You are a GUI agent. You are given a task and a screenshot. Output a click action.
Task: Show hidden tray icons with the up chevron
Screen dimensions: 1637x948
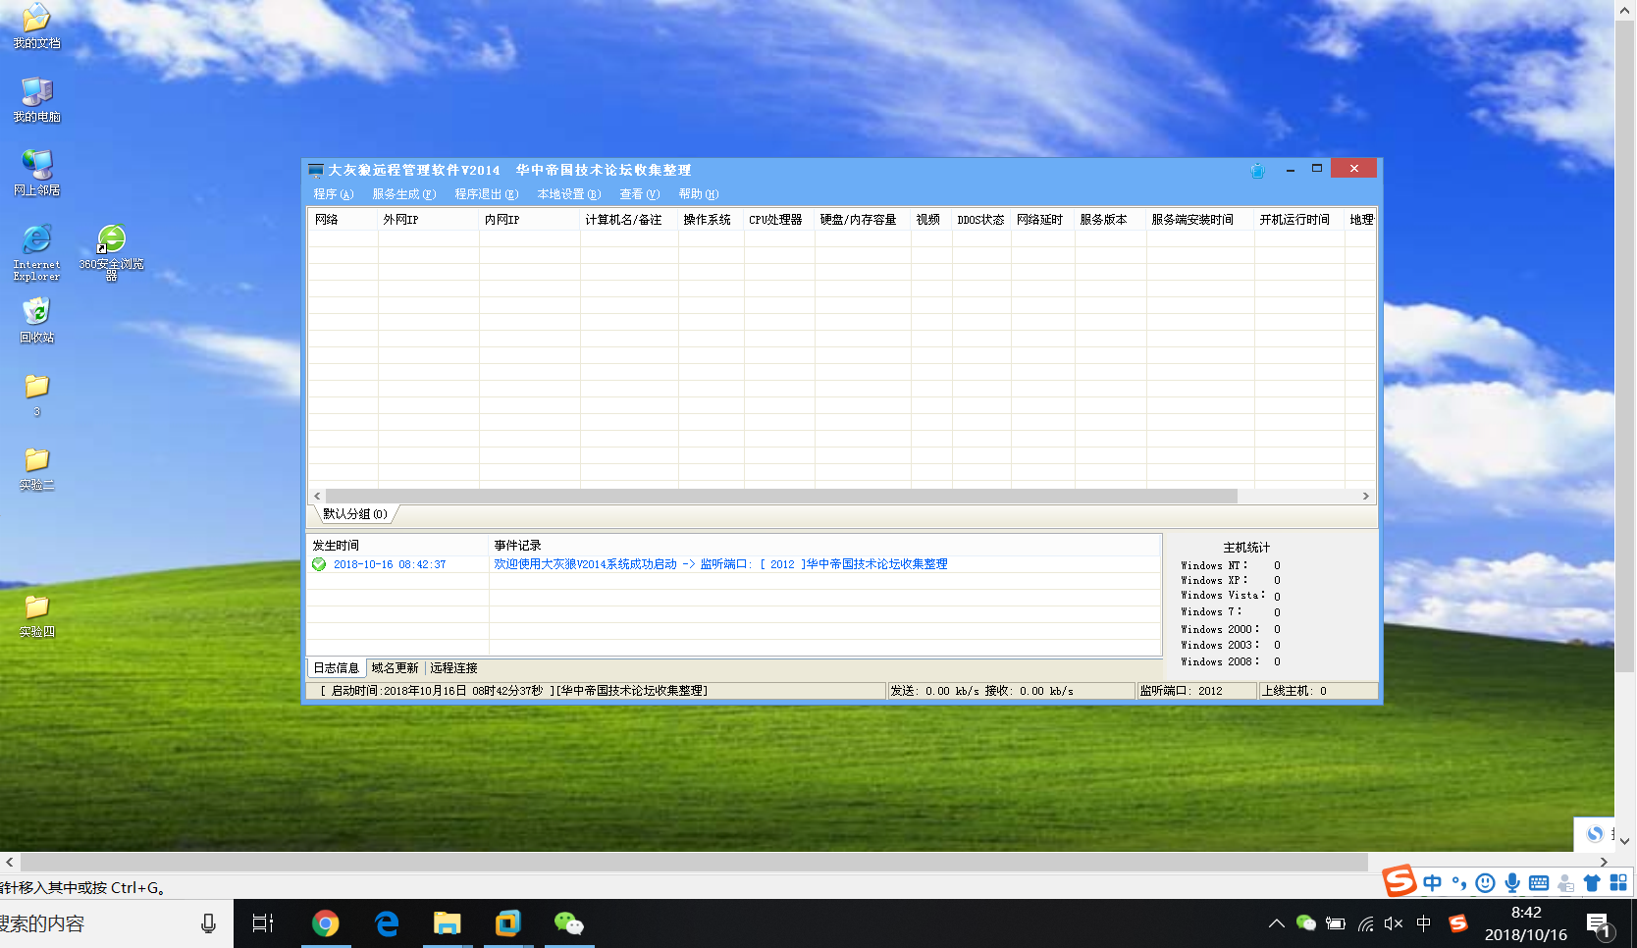coord(1276,923)
